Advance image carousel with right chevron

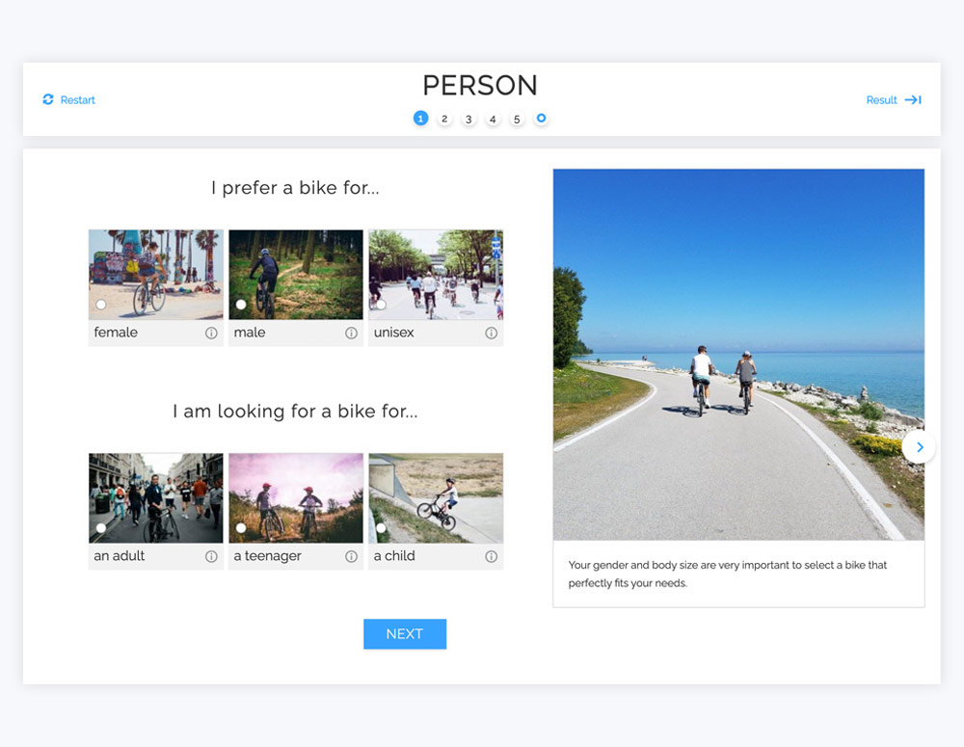919,447
